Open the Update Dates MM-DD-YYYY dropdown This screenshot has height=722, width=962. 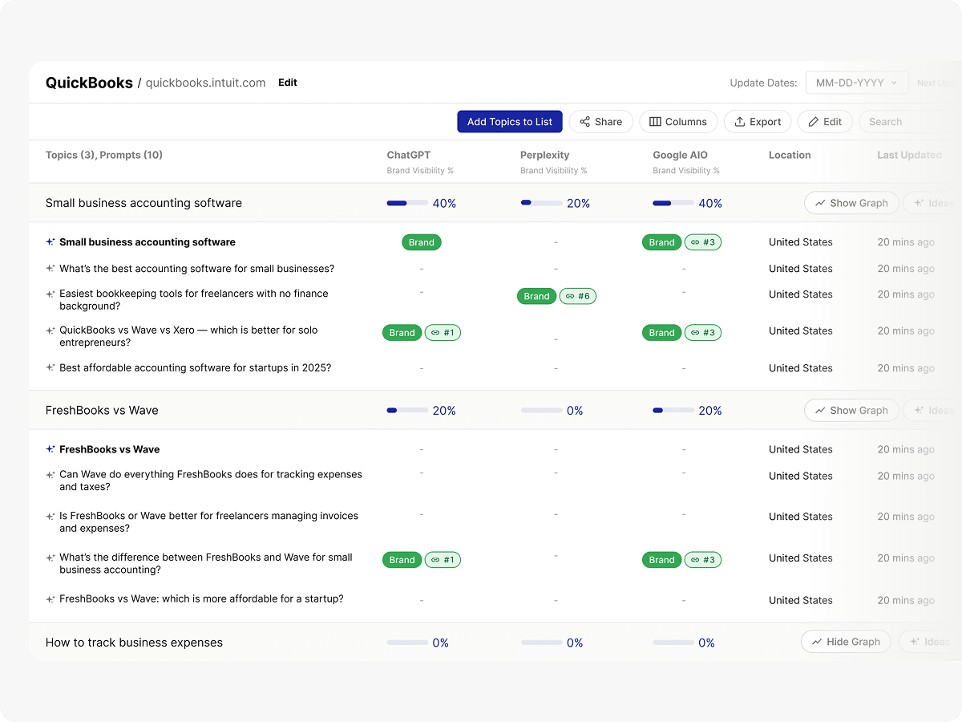click(x=856, y=83)
